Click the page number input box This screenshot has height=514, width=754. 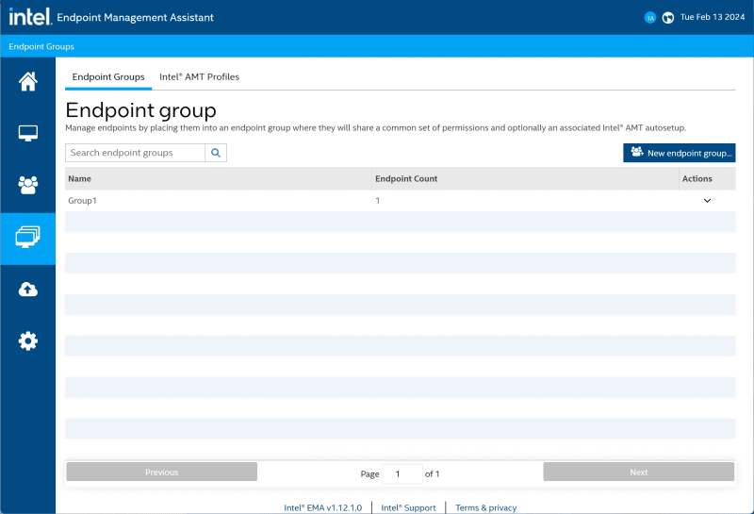tap(402, 473)
